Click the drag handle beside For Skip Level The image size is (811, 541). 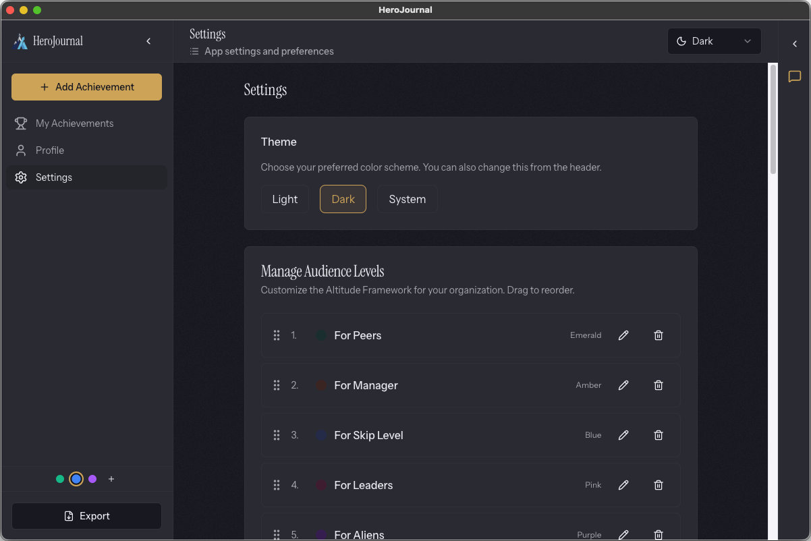coord(277,435)
